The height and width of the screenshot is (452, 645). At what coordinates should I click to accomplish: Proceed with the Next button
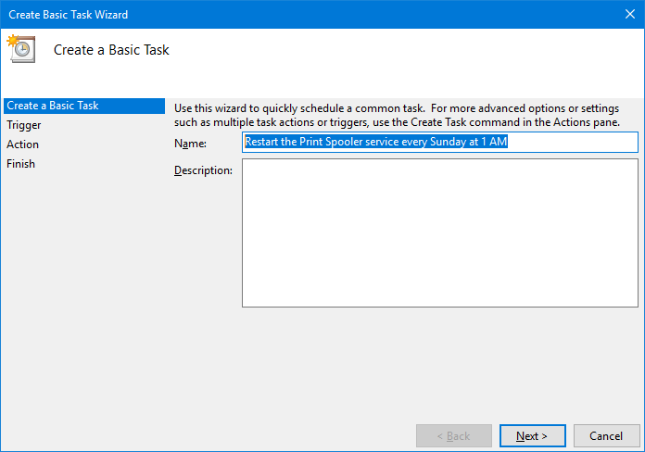pyautogui.click(x=532, y=435)
